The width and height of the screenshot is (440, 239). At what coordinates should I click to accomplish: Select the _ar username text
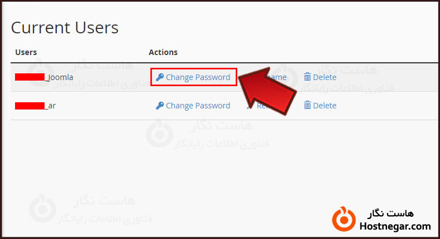coord(50,106)
